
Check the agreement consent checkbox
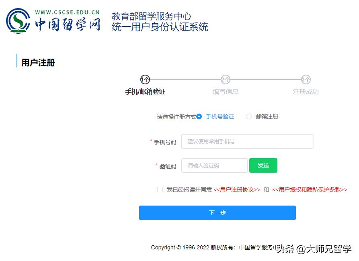click(160, 189)
